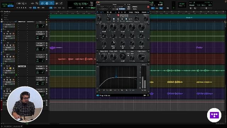This screenshot has height=128, width=227.
Task: Toggle the Solo checkbox near Dyn. EQ
Action: [128, 55]
